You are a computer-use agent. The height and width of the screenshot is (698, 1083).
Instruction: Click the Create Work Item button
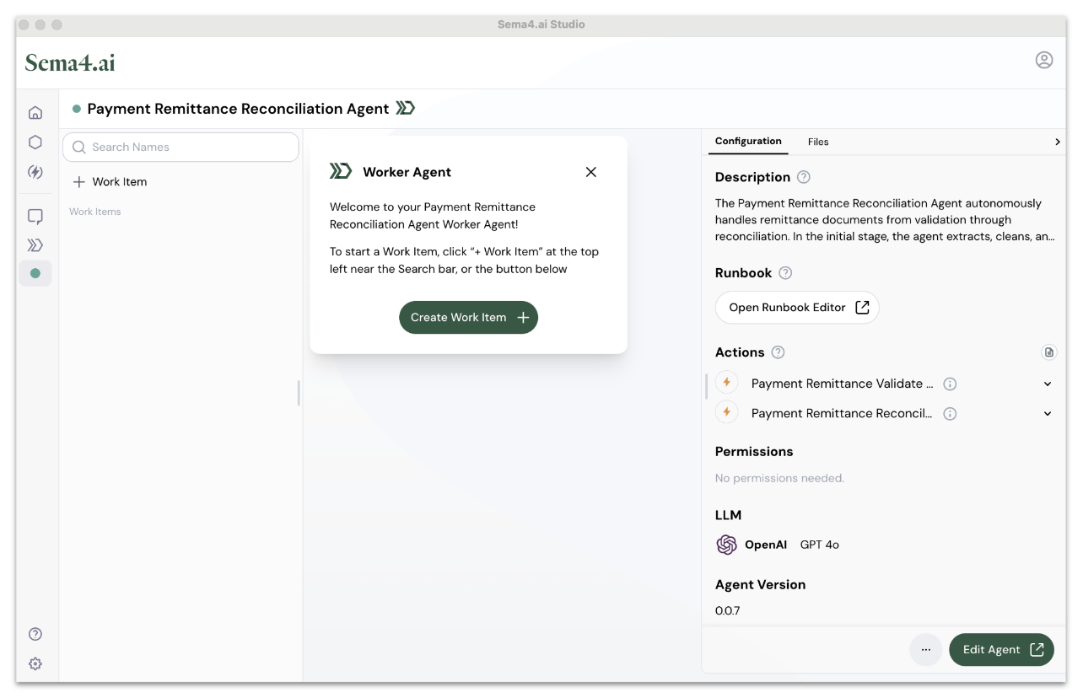click(468, 317)
